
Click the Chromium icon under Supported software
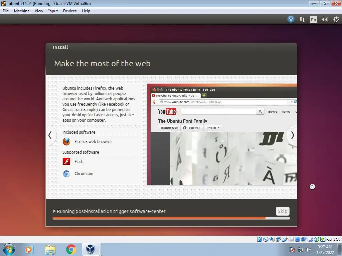point(66,173)
